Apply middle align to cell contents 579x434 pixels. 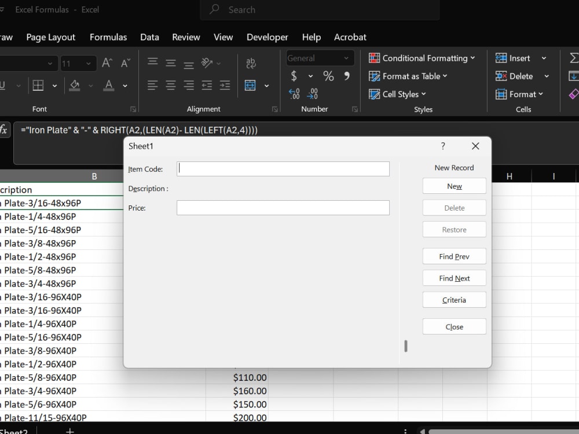171,63
